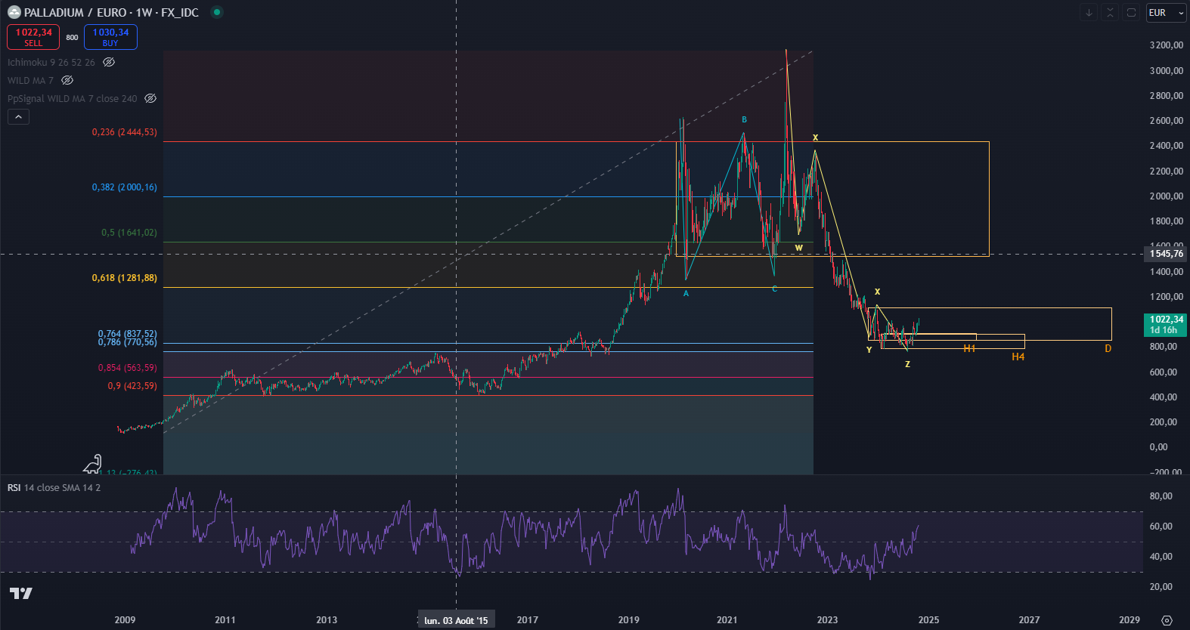Select the RSI 14 close indicator title
Image resolution: width=1190 pixels, height=630 pixels.
coord(54,487)
